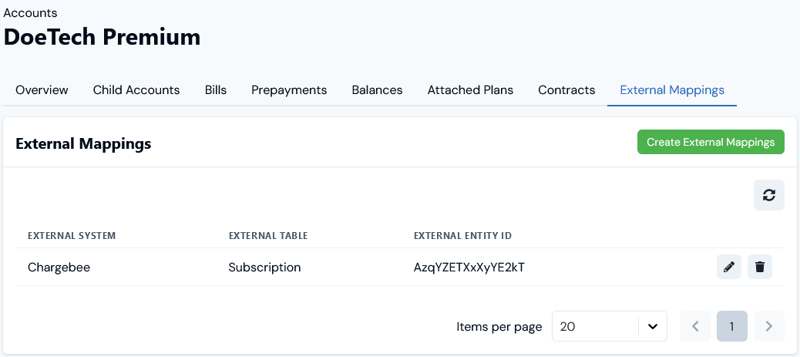
Task: Select the External Mappings tab
Action: click(672, 90)
